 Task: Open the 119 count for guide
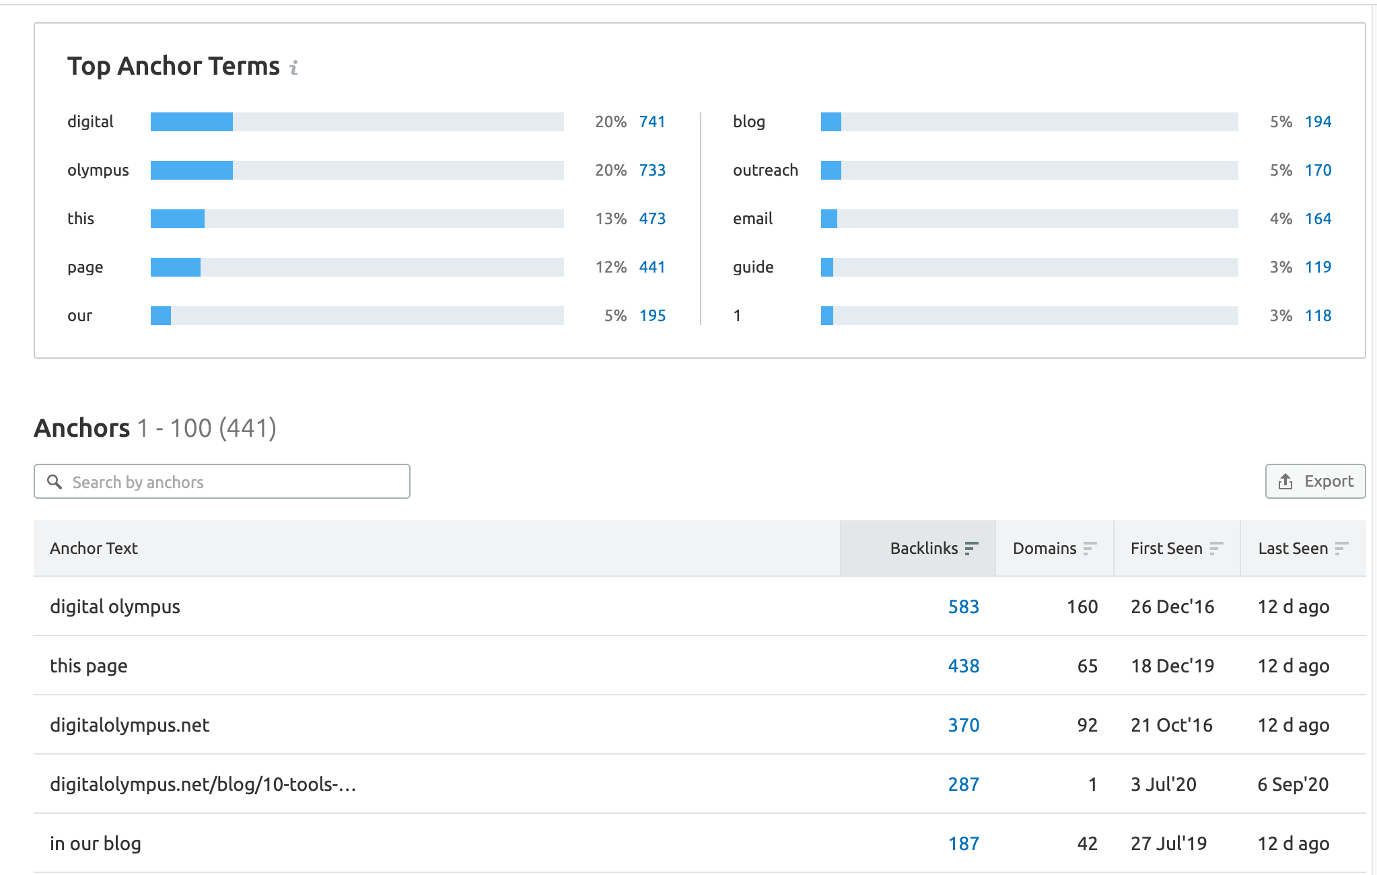1318,267
